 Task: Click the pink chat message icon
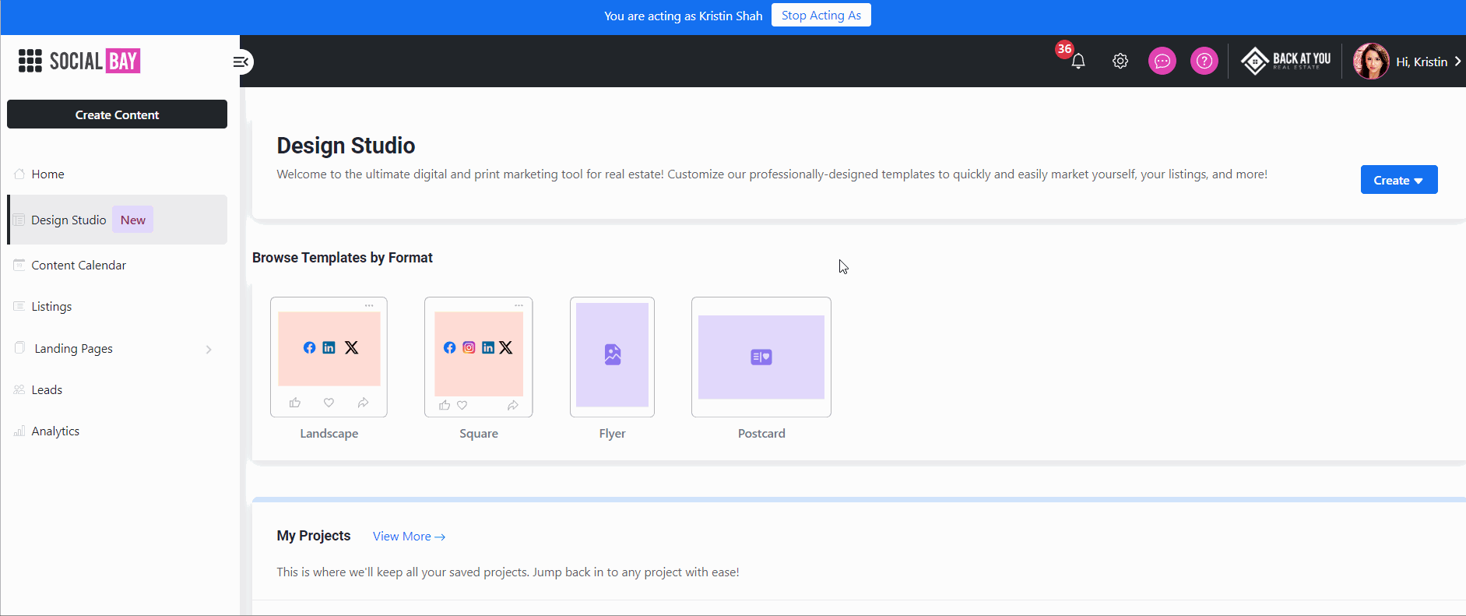click(x=1162, y=61)
